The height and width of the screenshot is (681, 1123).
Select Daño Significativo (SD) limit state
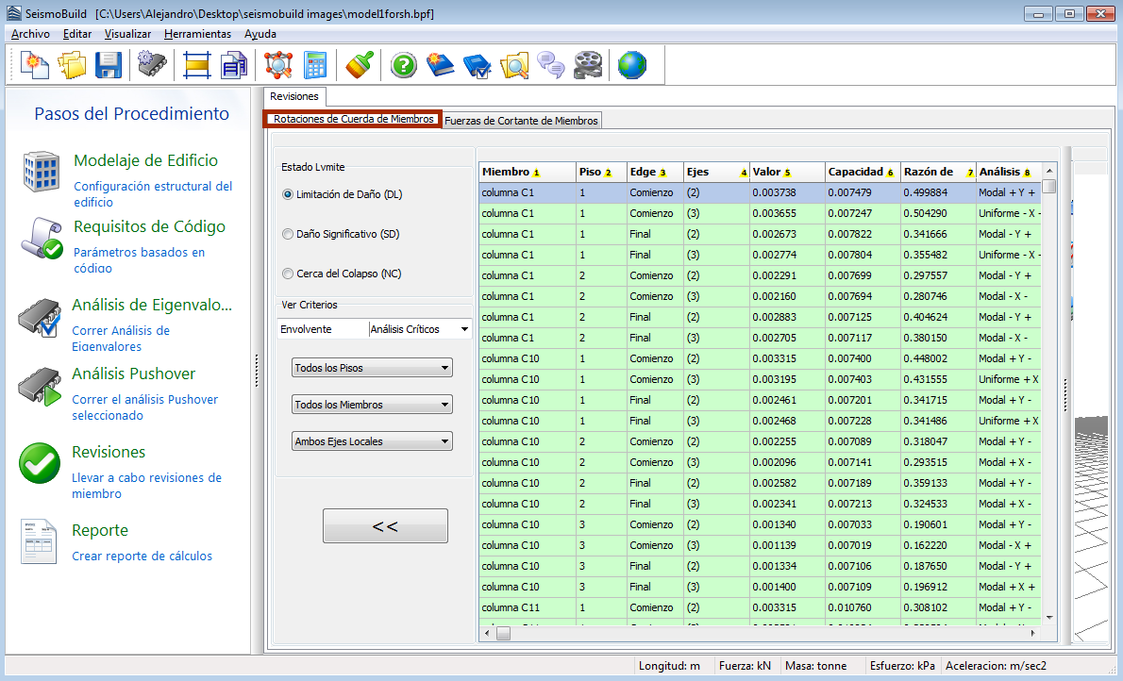pos(289,233)
